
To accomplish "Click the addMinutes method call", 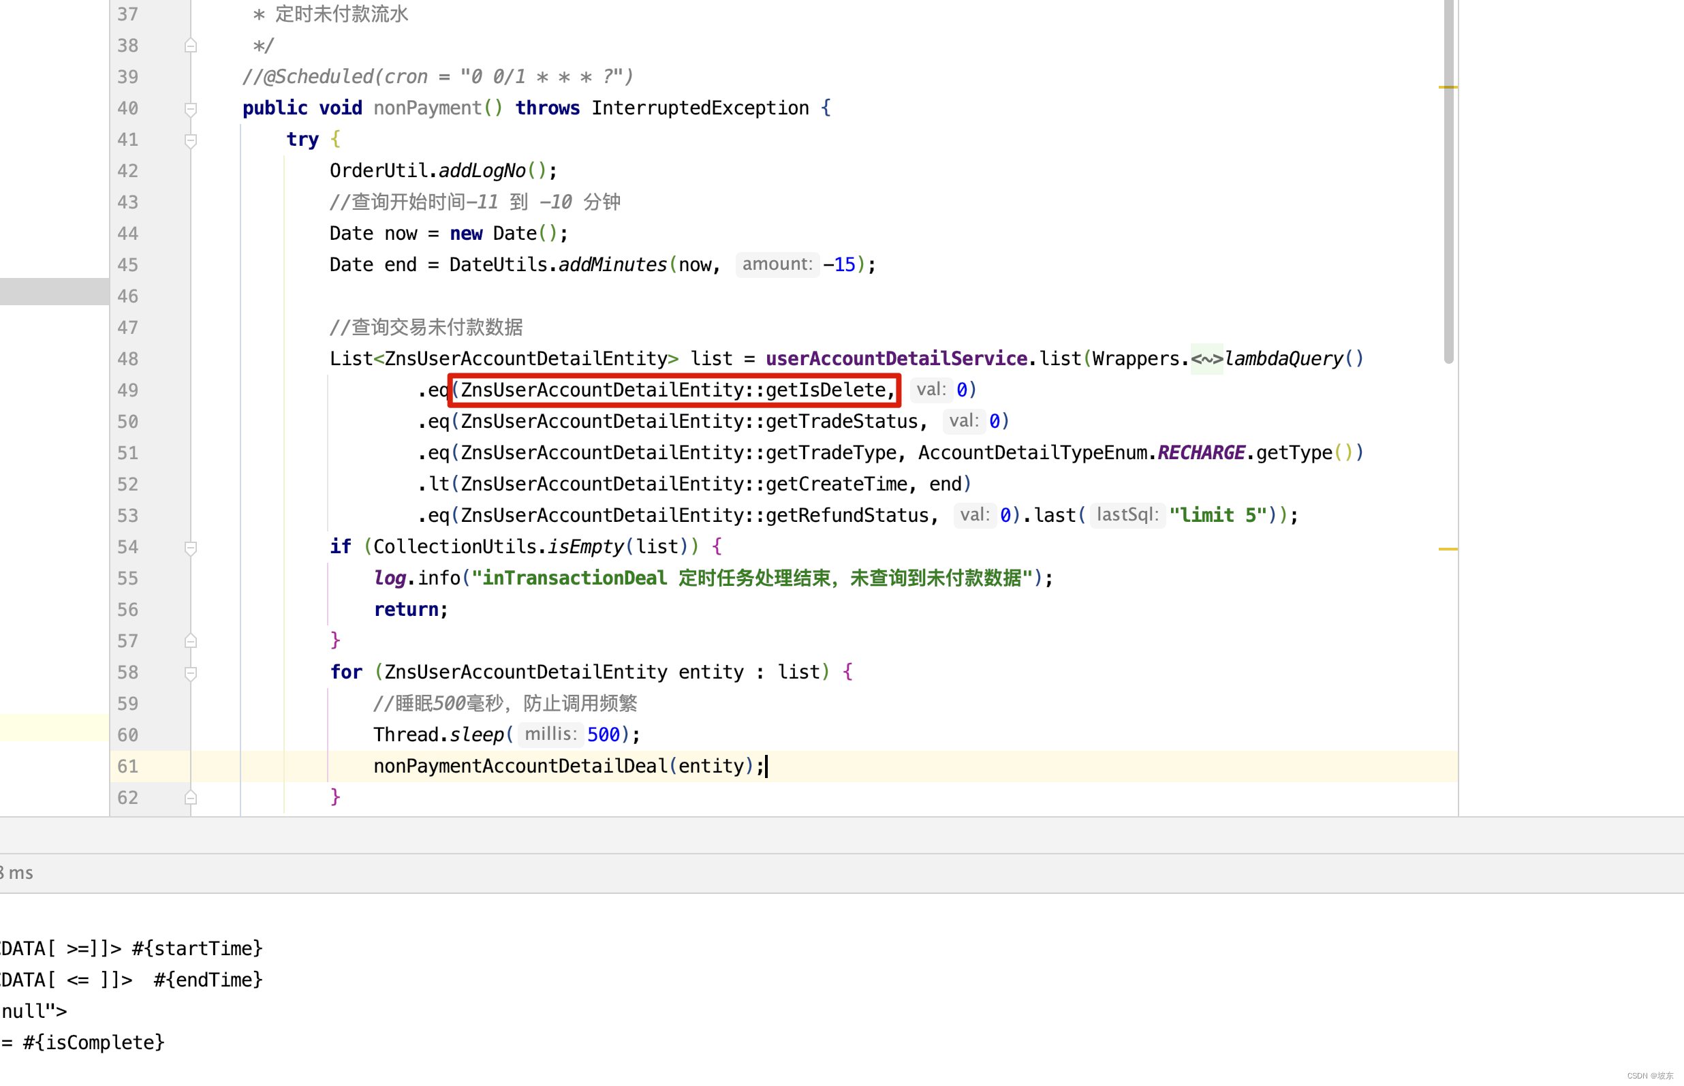I will (612, 264).
